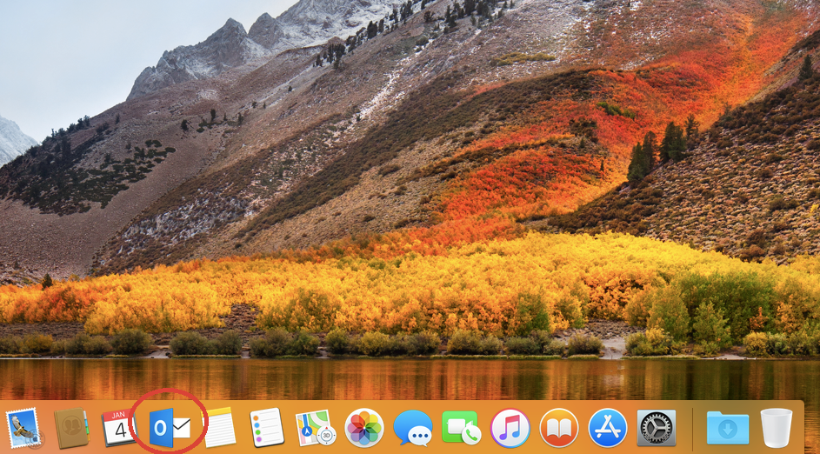
Task: Open System Preferences gear icon
Action: click(657, 428)
